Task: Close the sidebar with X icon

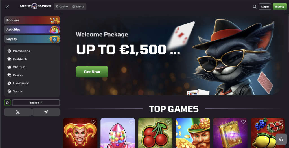Action: [x=7, y=7]
